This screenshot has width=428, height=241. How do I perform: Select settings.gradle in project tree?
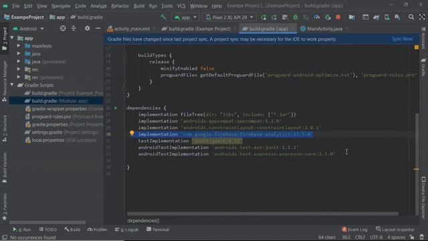point(62,133)
